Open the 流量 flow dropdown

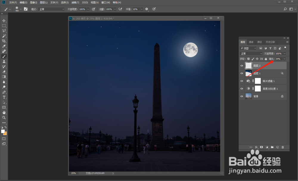tap(115, 9)
